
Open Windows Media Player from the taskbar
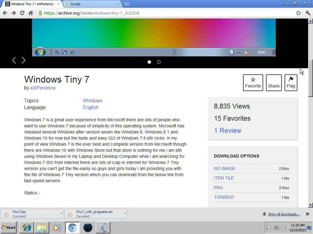[57, 227]
